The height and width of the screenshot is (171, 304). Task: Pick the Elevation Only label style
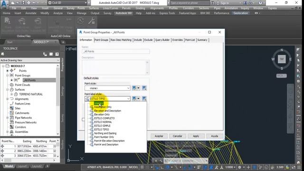[x=102, y=114]
